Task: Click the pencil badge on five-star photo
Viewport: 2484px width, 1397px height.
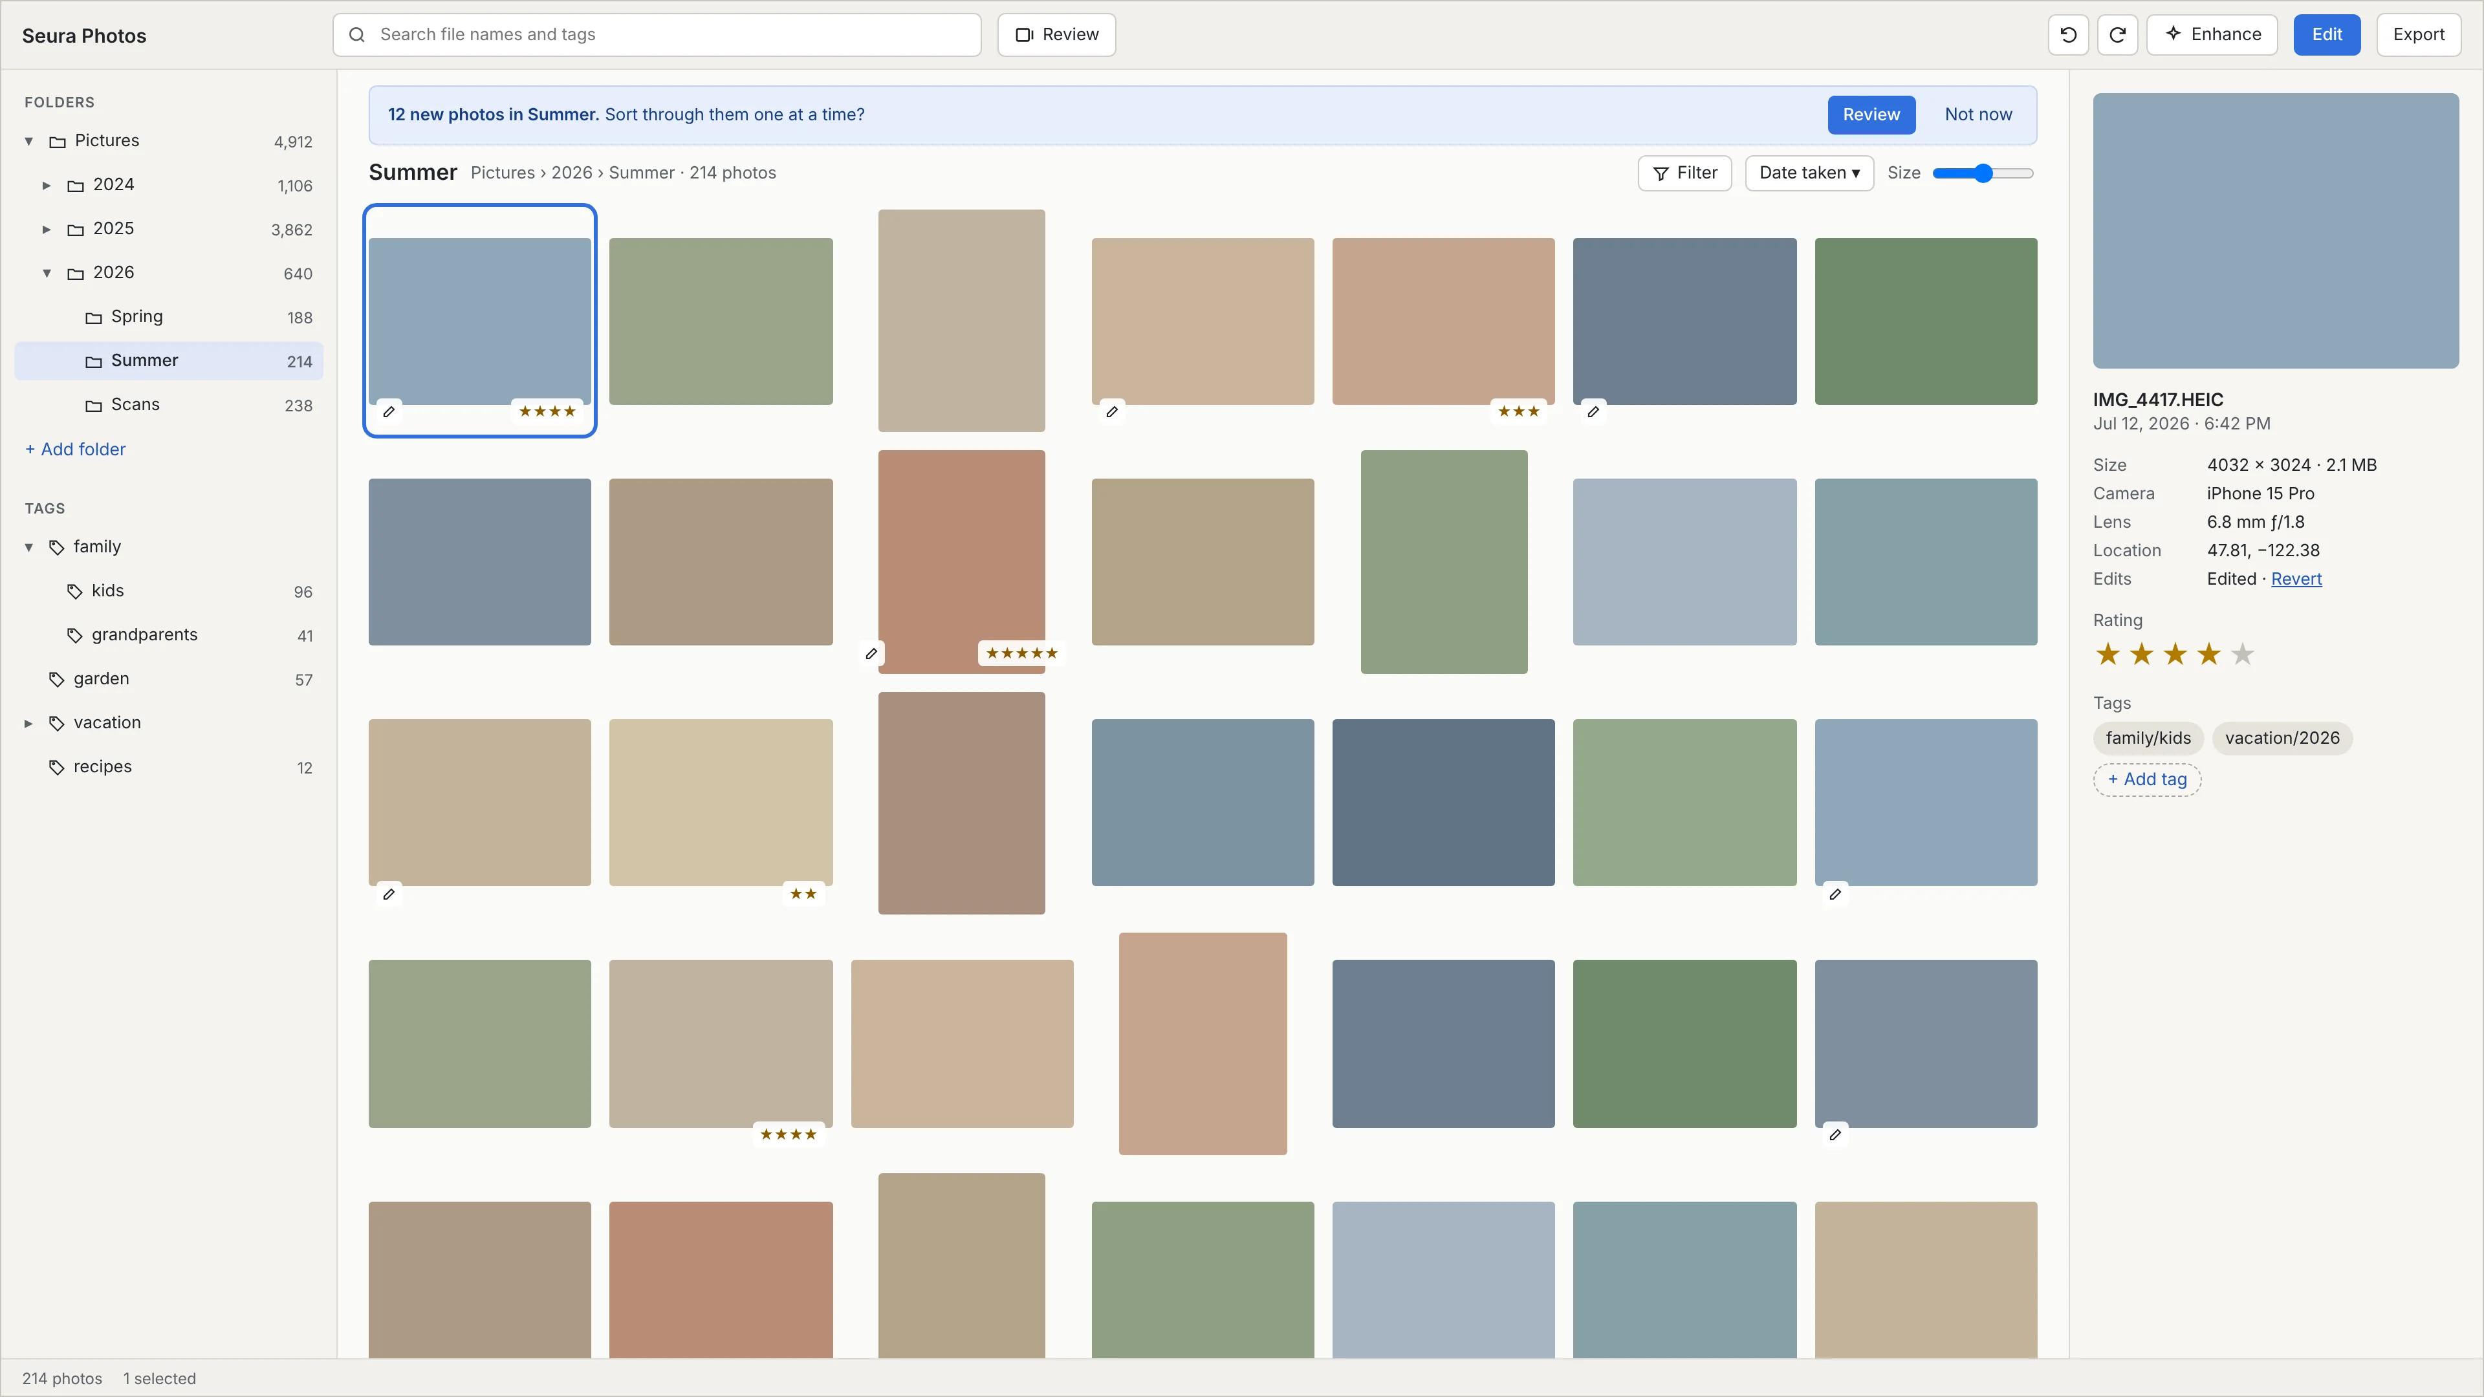Action: (x=872, y=654)
